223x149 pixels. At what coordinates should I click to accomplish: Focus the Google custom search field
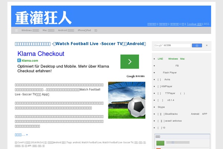click(172, 45)
